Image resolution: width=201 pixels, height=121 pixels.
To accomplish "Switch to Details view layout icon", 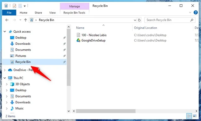I will [x=189, y=116].
